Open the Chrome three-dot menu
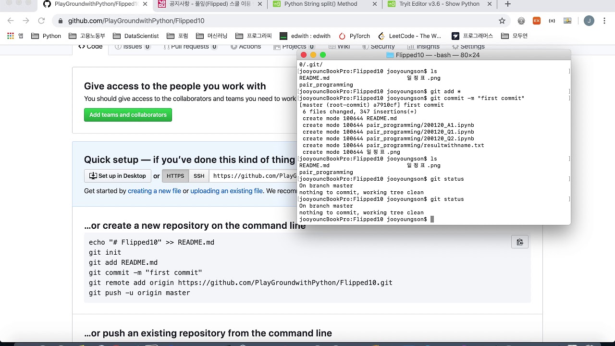Screen dimensions: 615x346 605,21
